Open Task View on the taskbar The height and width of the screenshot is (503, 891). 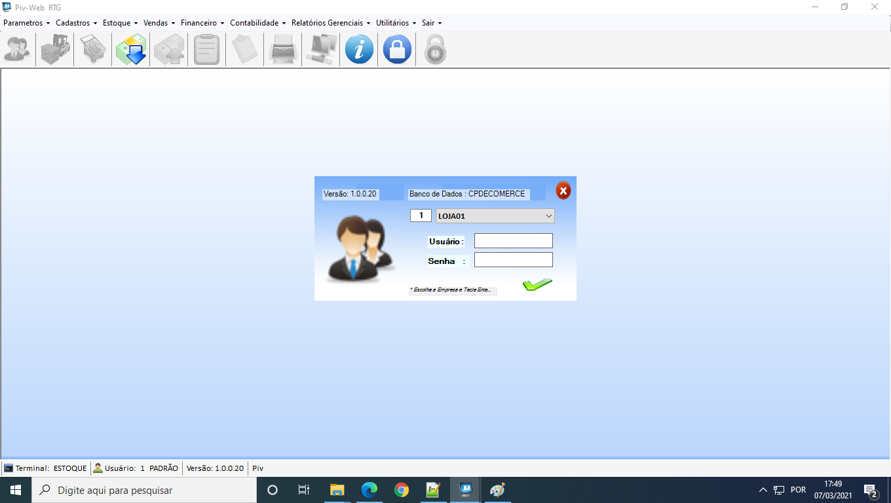click(x=304, y=490)
